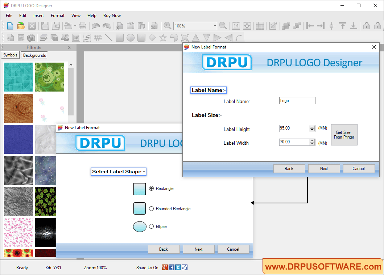Click Cancel in the label shape dialog
This screenshot has height=275, width=384.
pos(233,249)
